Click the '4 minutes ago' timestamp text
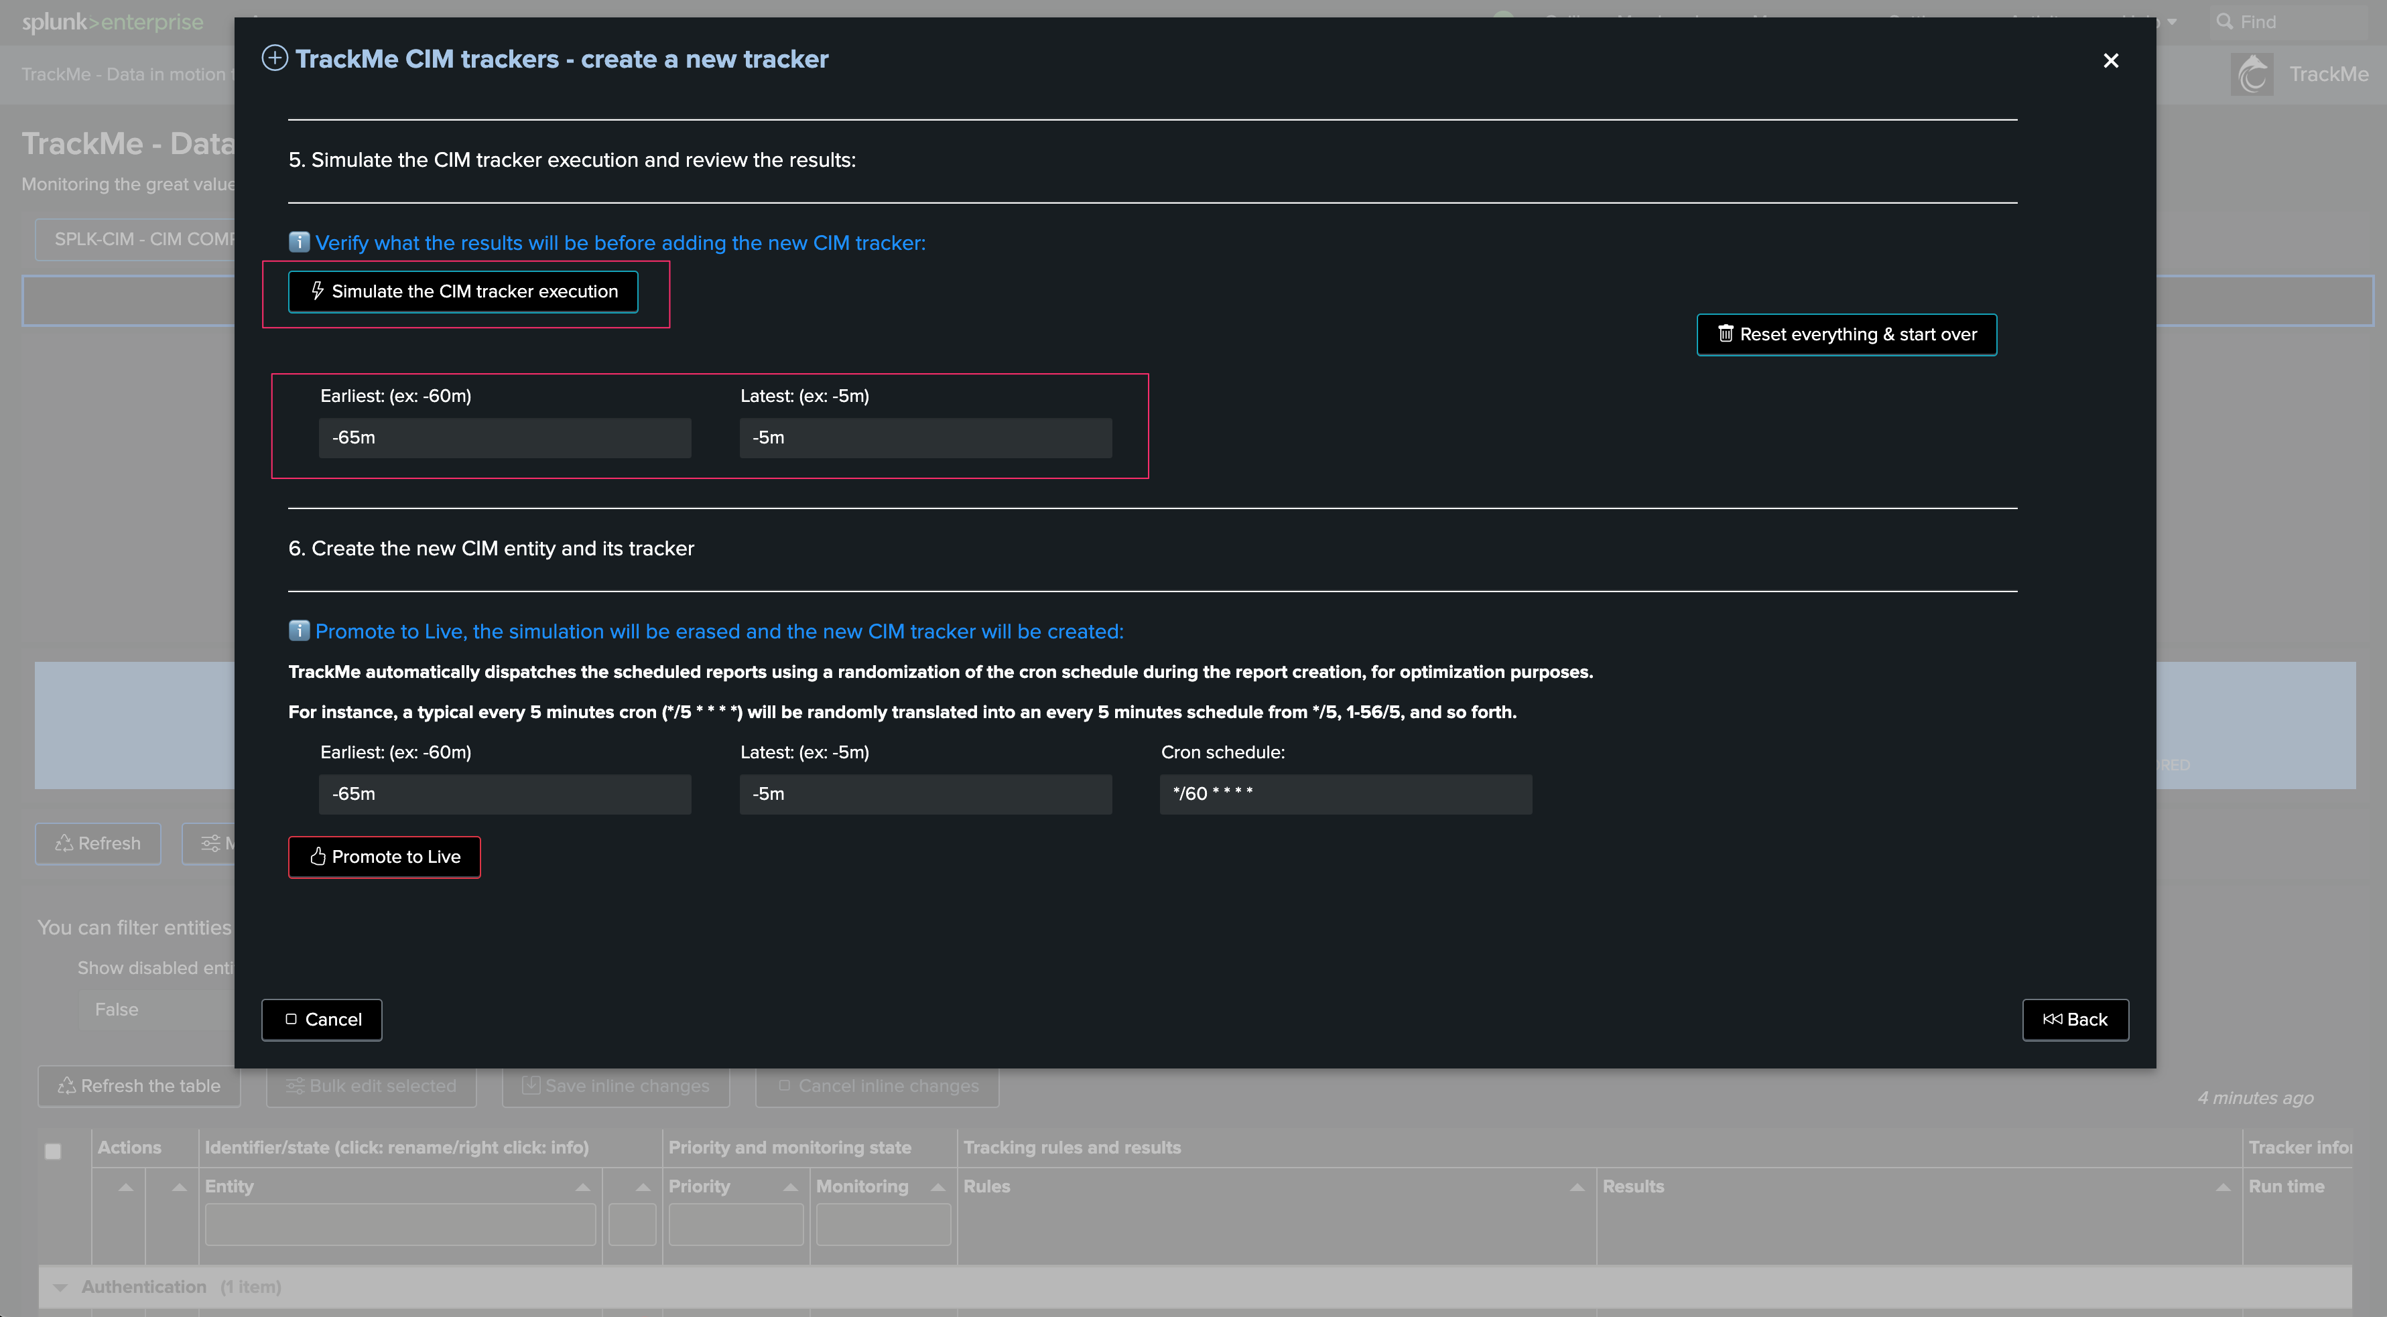Viewport: 2387px width, 1317px height. coord(2256,1097)
